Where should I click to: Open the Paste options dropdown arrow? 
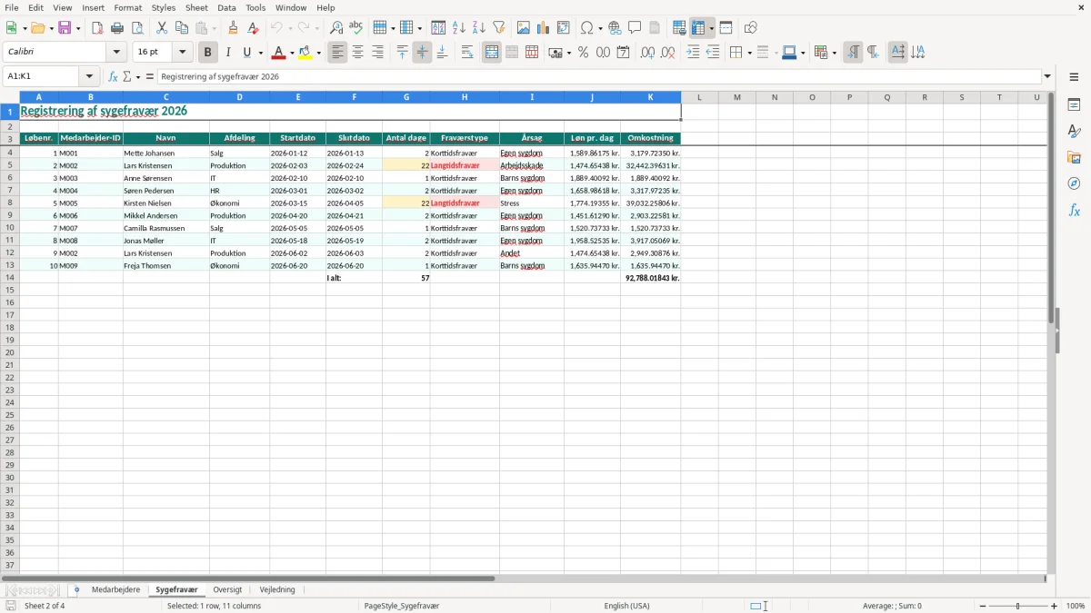[x=214, y=28]
